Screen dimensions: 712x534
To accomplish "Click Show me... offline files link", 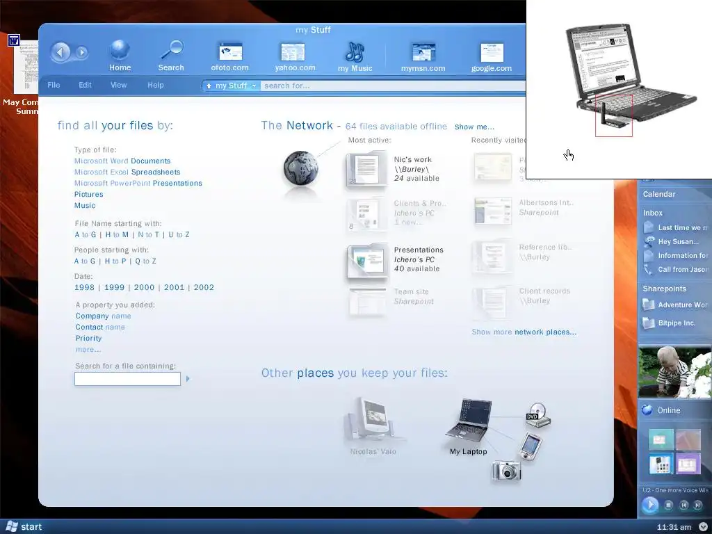I will click(x=474, y=127).
